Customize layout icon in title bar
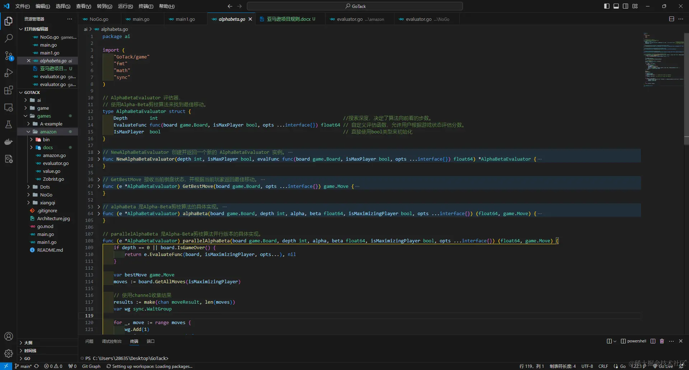Viewport: 689px width, 370px height. (x=635, y=6)
